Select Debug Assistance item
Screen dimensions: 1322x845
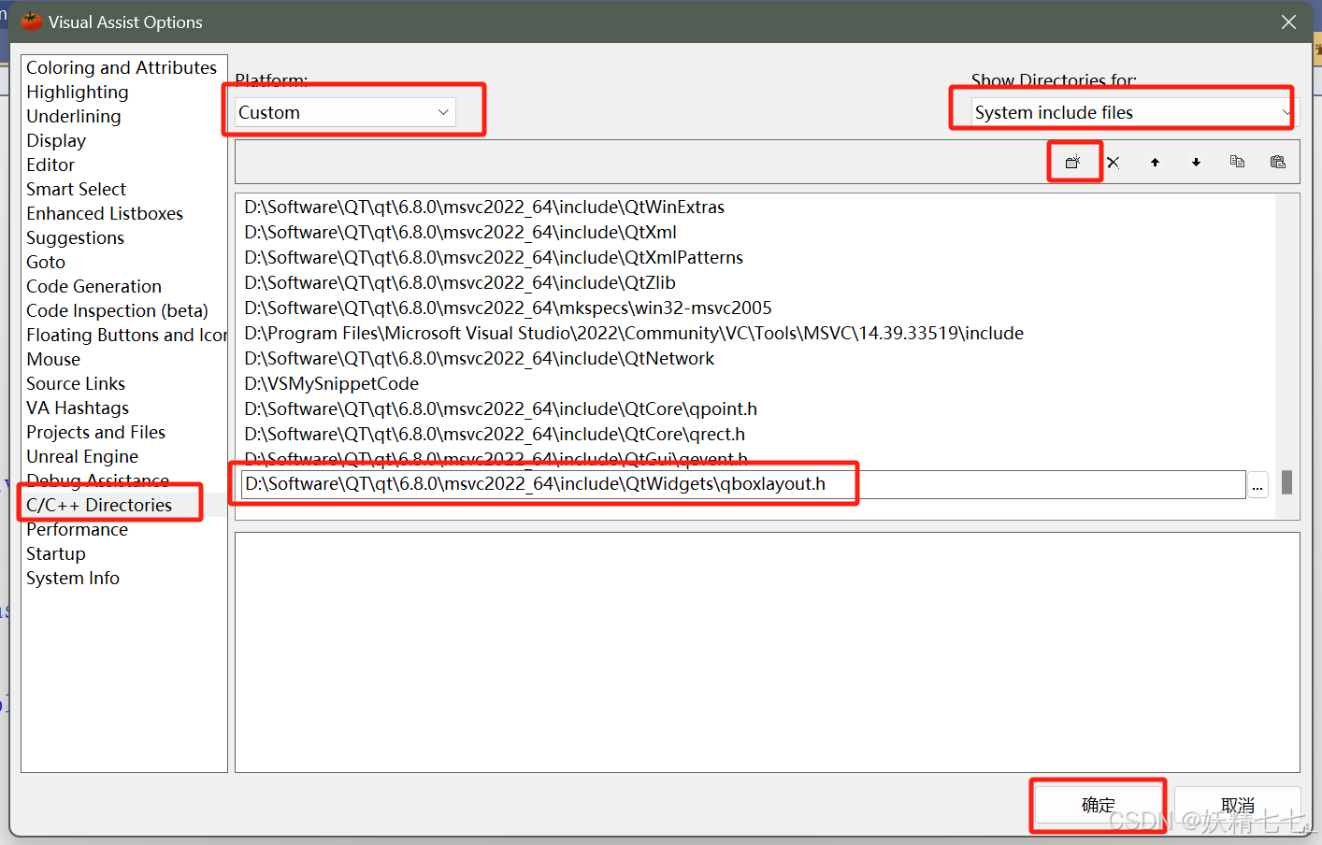98,480
